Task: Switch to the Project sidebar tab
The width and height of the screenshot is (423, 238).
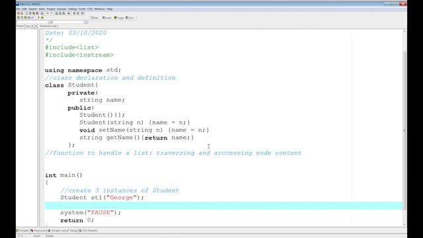Action: coord(20,26)
